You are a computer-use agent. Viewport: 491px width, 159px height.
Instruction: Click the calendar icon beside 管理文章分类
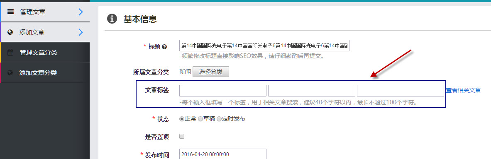click(10, 53)
